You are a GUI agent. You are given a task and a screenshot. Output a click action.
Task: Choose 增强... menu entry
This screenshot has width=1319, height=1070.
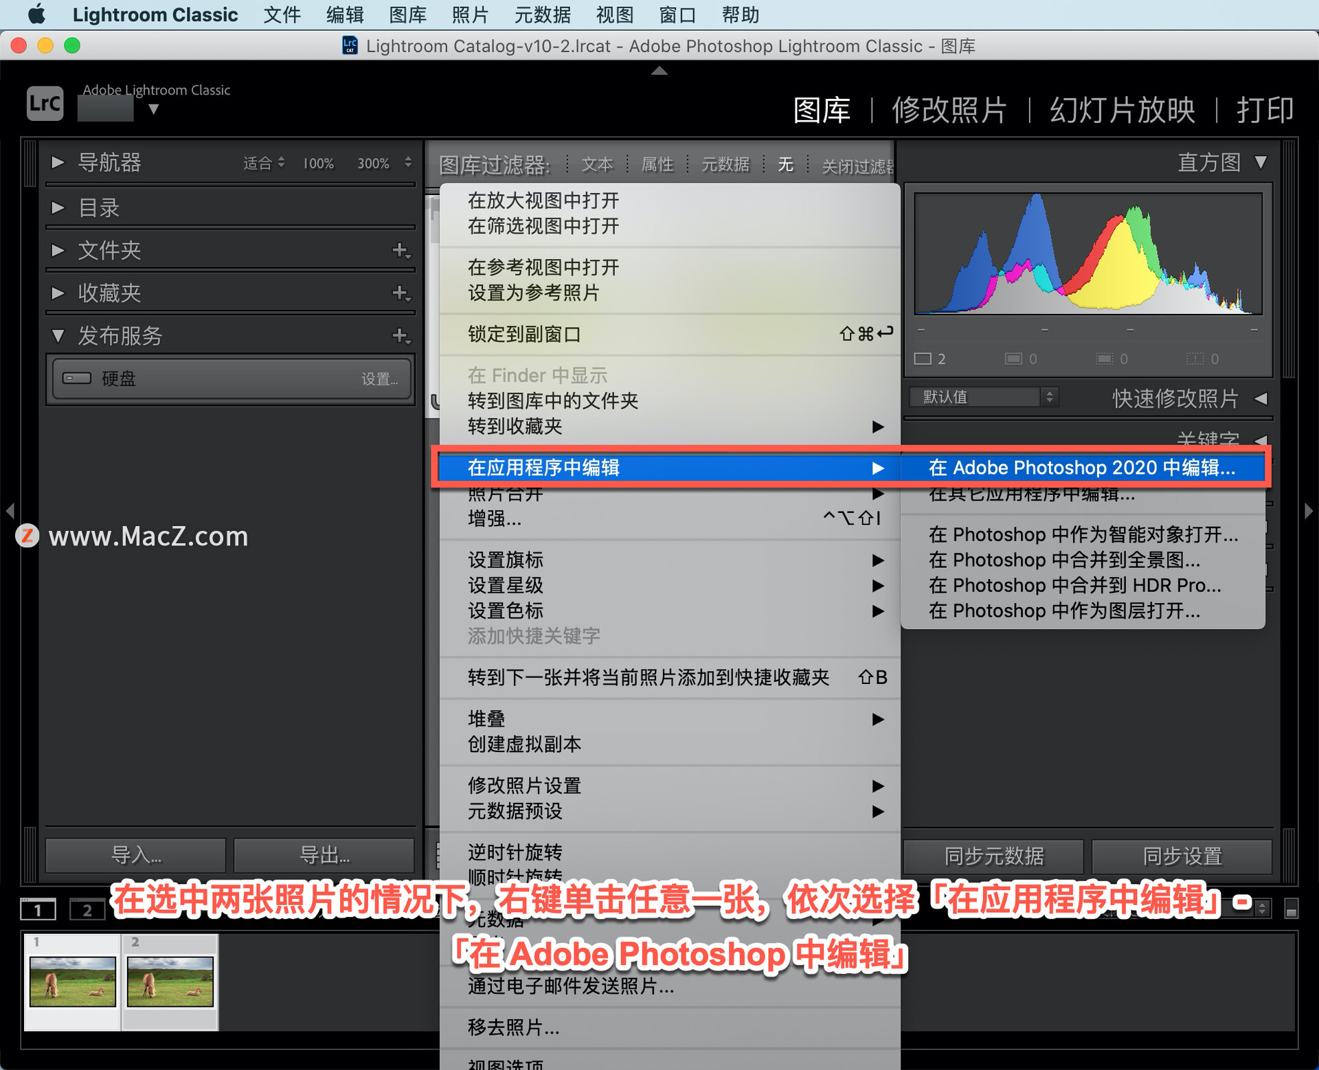[x=670, y=519]
